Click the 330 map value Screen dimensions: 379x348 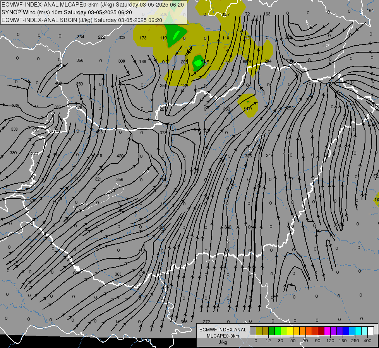[x=13, y=153]
